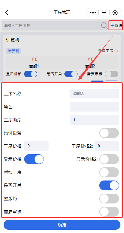
Task: Click the 工序顺序 field showing 1
Action: tap(94, 120)
